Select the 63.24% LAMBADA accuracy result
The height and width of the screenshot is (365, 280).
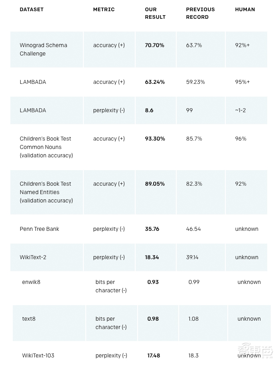click(154, 82)
